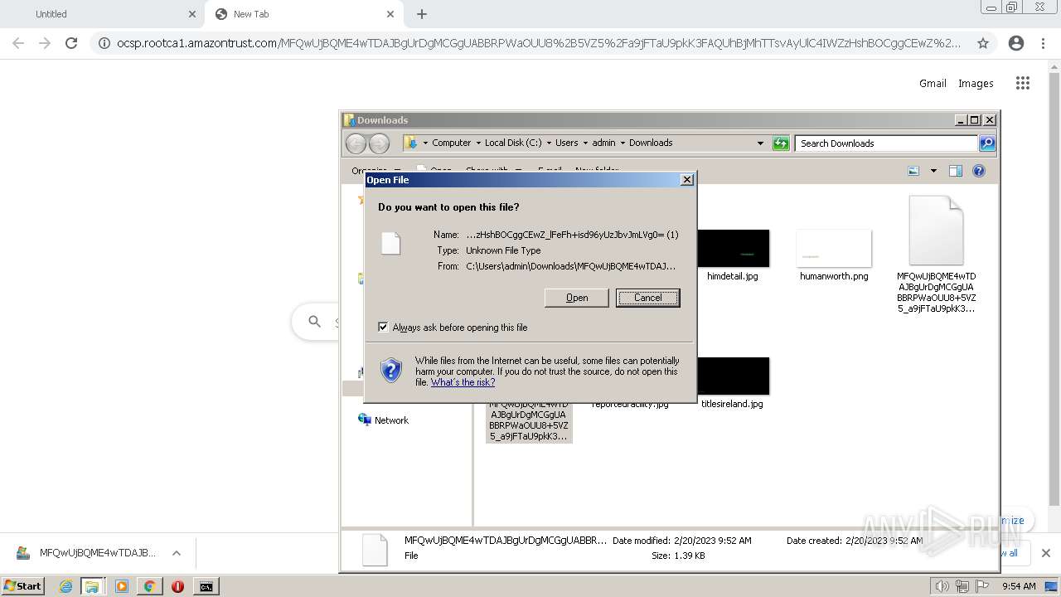Open the Google apps grid
The image size is (1061, 597).
(1023, 83)
